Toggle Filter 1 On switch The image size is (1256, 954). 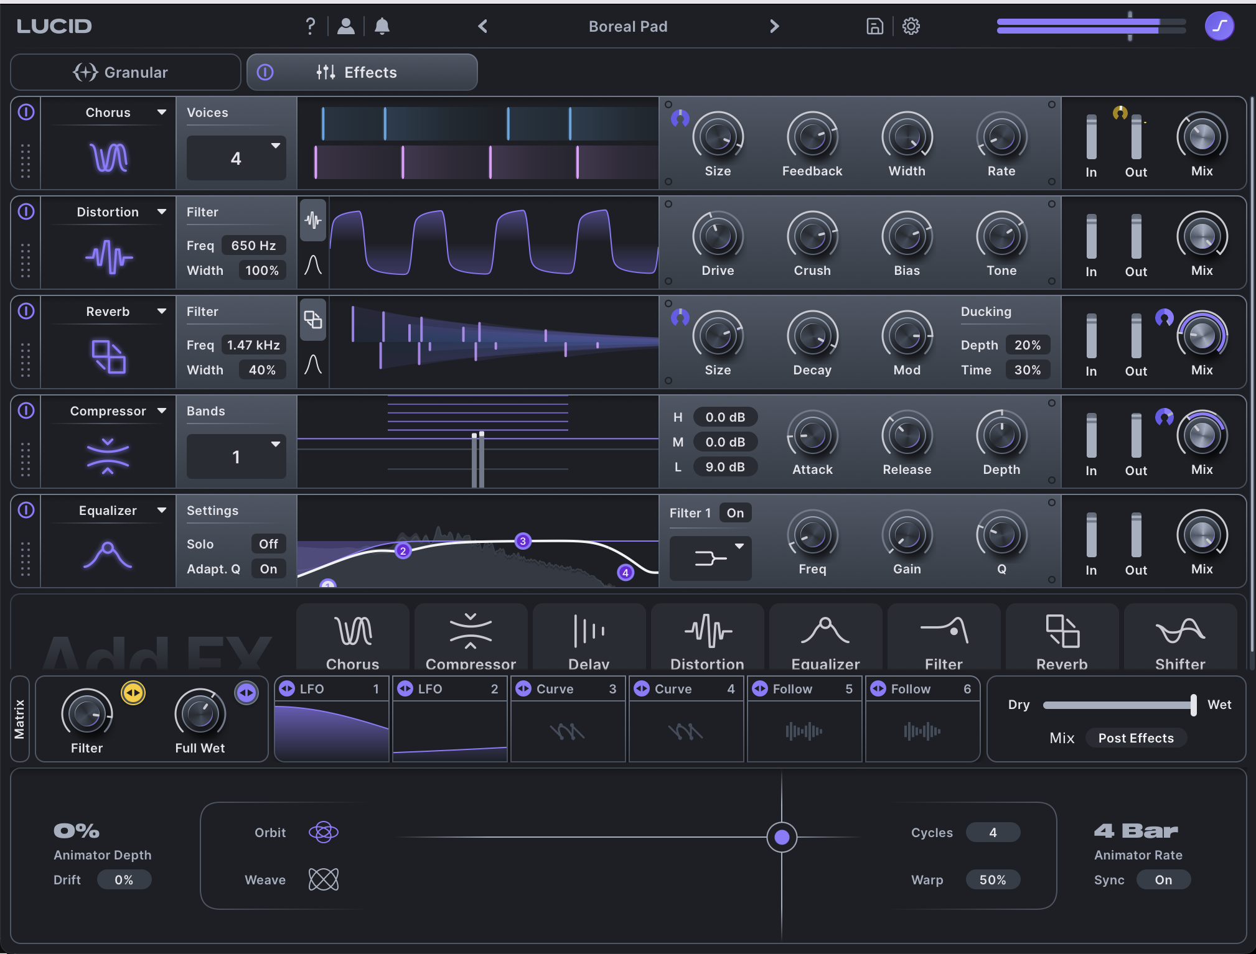point(735,513)
